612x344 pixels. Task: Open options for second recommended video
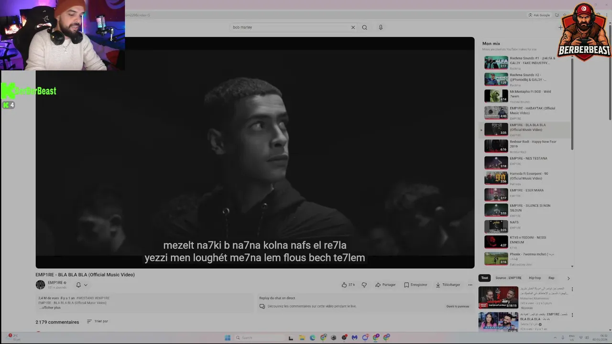[x=572, y=315]
